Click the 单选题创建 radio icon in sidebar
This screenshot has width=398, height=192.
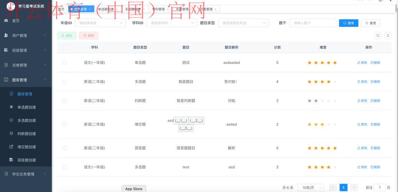point(11,107)
